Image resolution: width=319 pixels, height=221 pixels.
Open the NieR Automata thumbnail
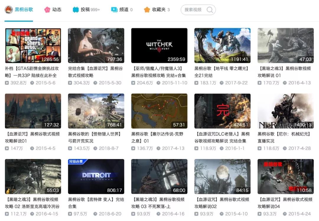(286, 111)
